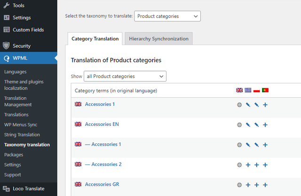
Task: Open the Loco Translate menu
Action: click(x=29, y=188)
